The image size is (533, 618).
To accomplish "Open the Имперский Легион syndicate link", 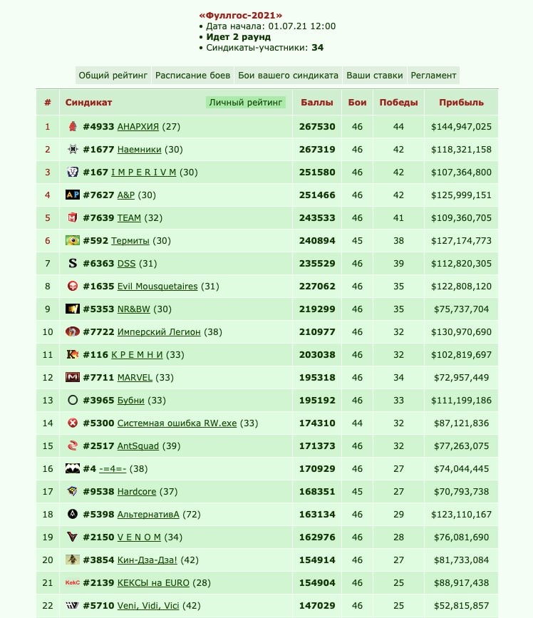I will pos(159,332).
